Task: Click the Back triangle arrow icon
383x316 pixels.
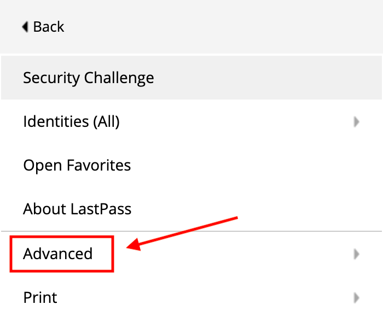Action: click(25, 27)
